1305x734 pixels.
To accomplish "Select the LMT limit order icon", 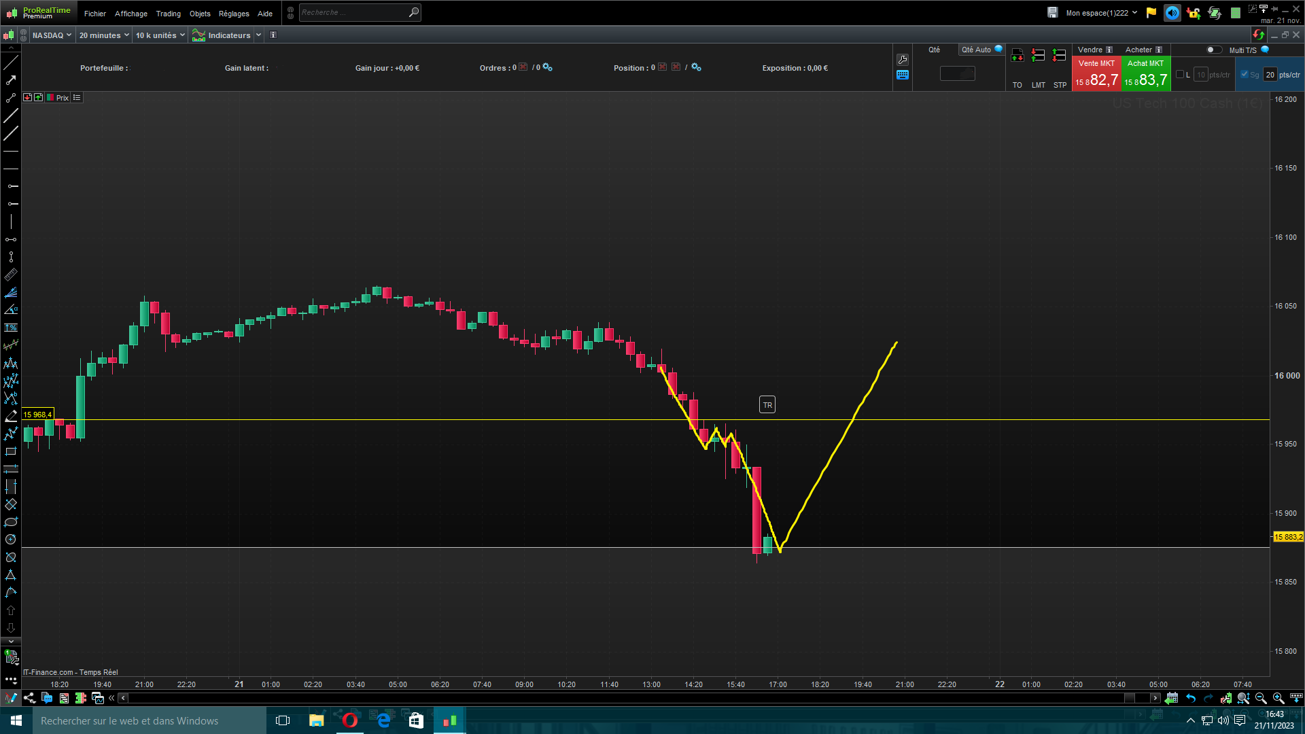I will [1038, 56].
